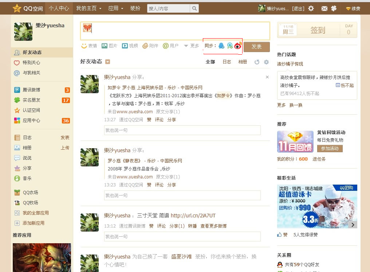The image size is (370, 272).
Task: Click the 发表 publish button
Action: coord(256,47)
